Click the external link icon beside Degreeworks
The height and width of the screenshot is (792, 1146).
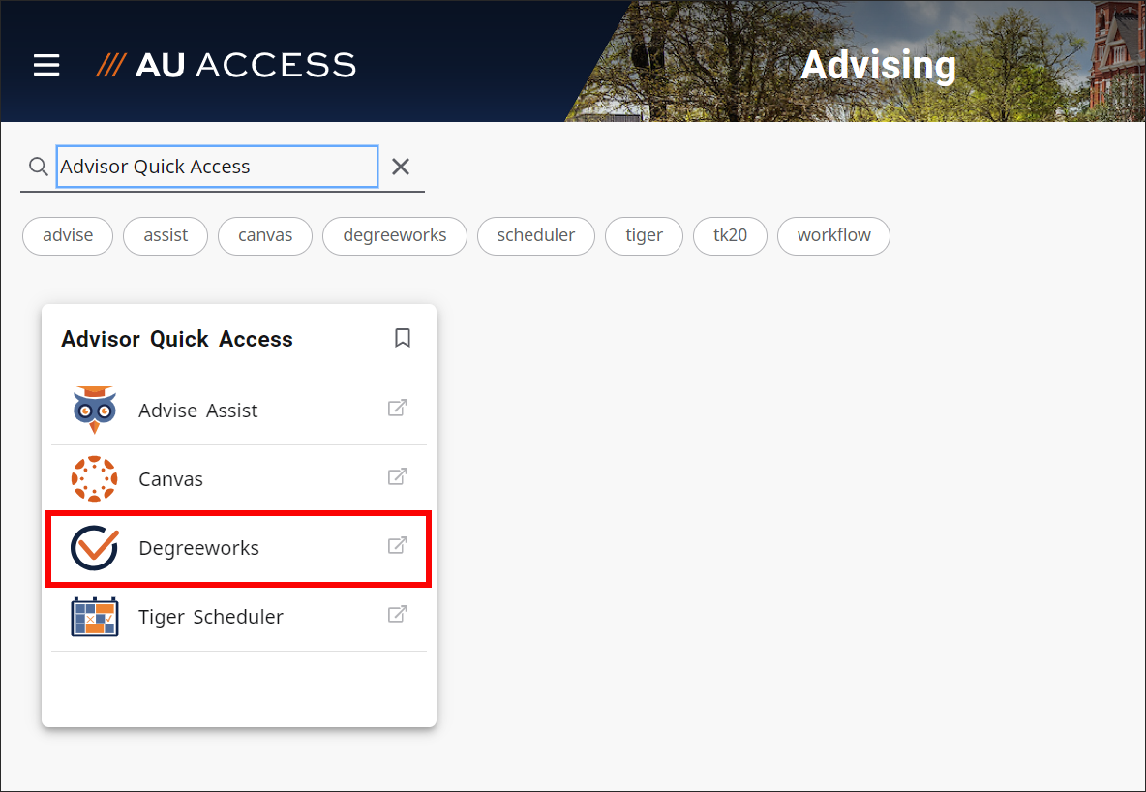tap(397, 545)
